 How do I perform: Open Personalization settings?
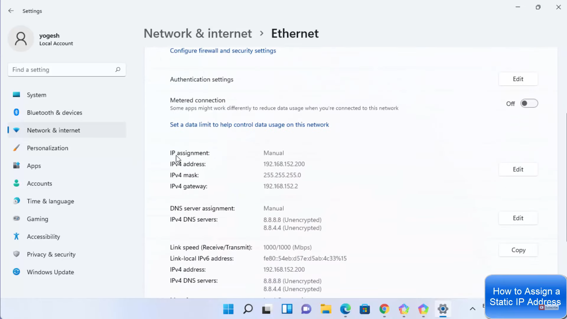point(47,148)
